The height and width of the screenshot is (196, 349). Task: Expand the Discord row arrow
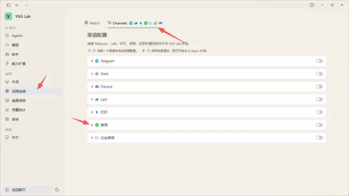[92, 87]
